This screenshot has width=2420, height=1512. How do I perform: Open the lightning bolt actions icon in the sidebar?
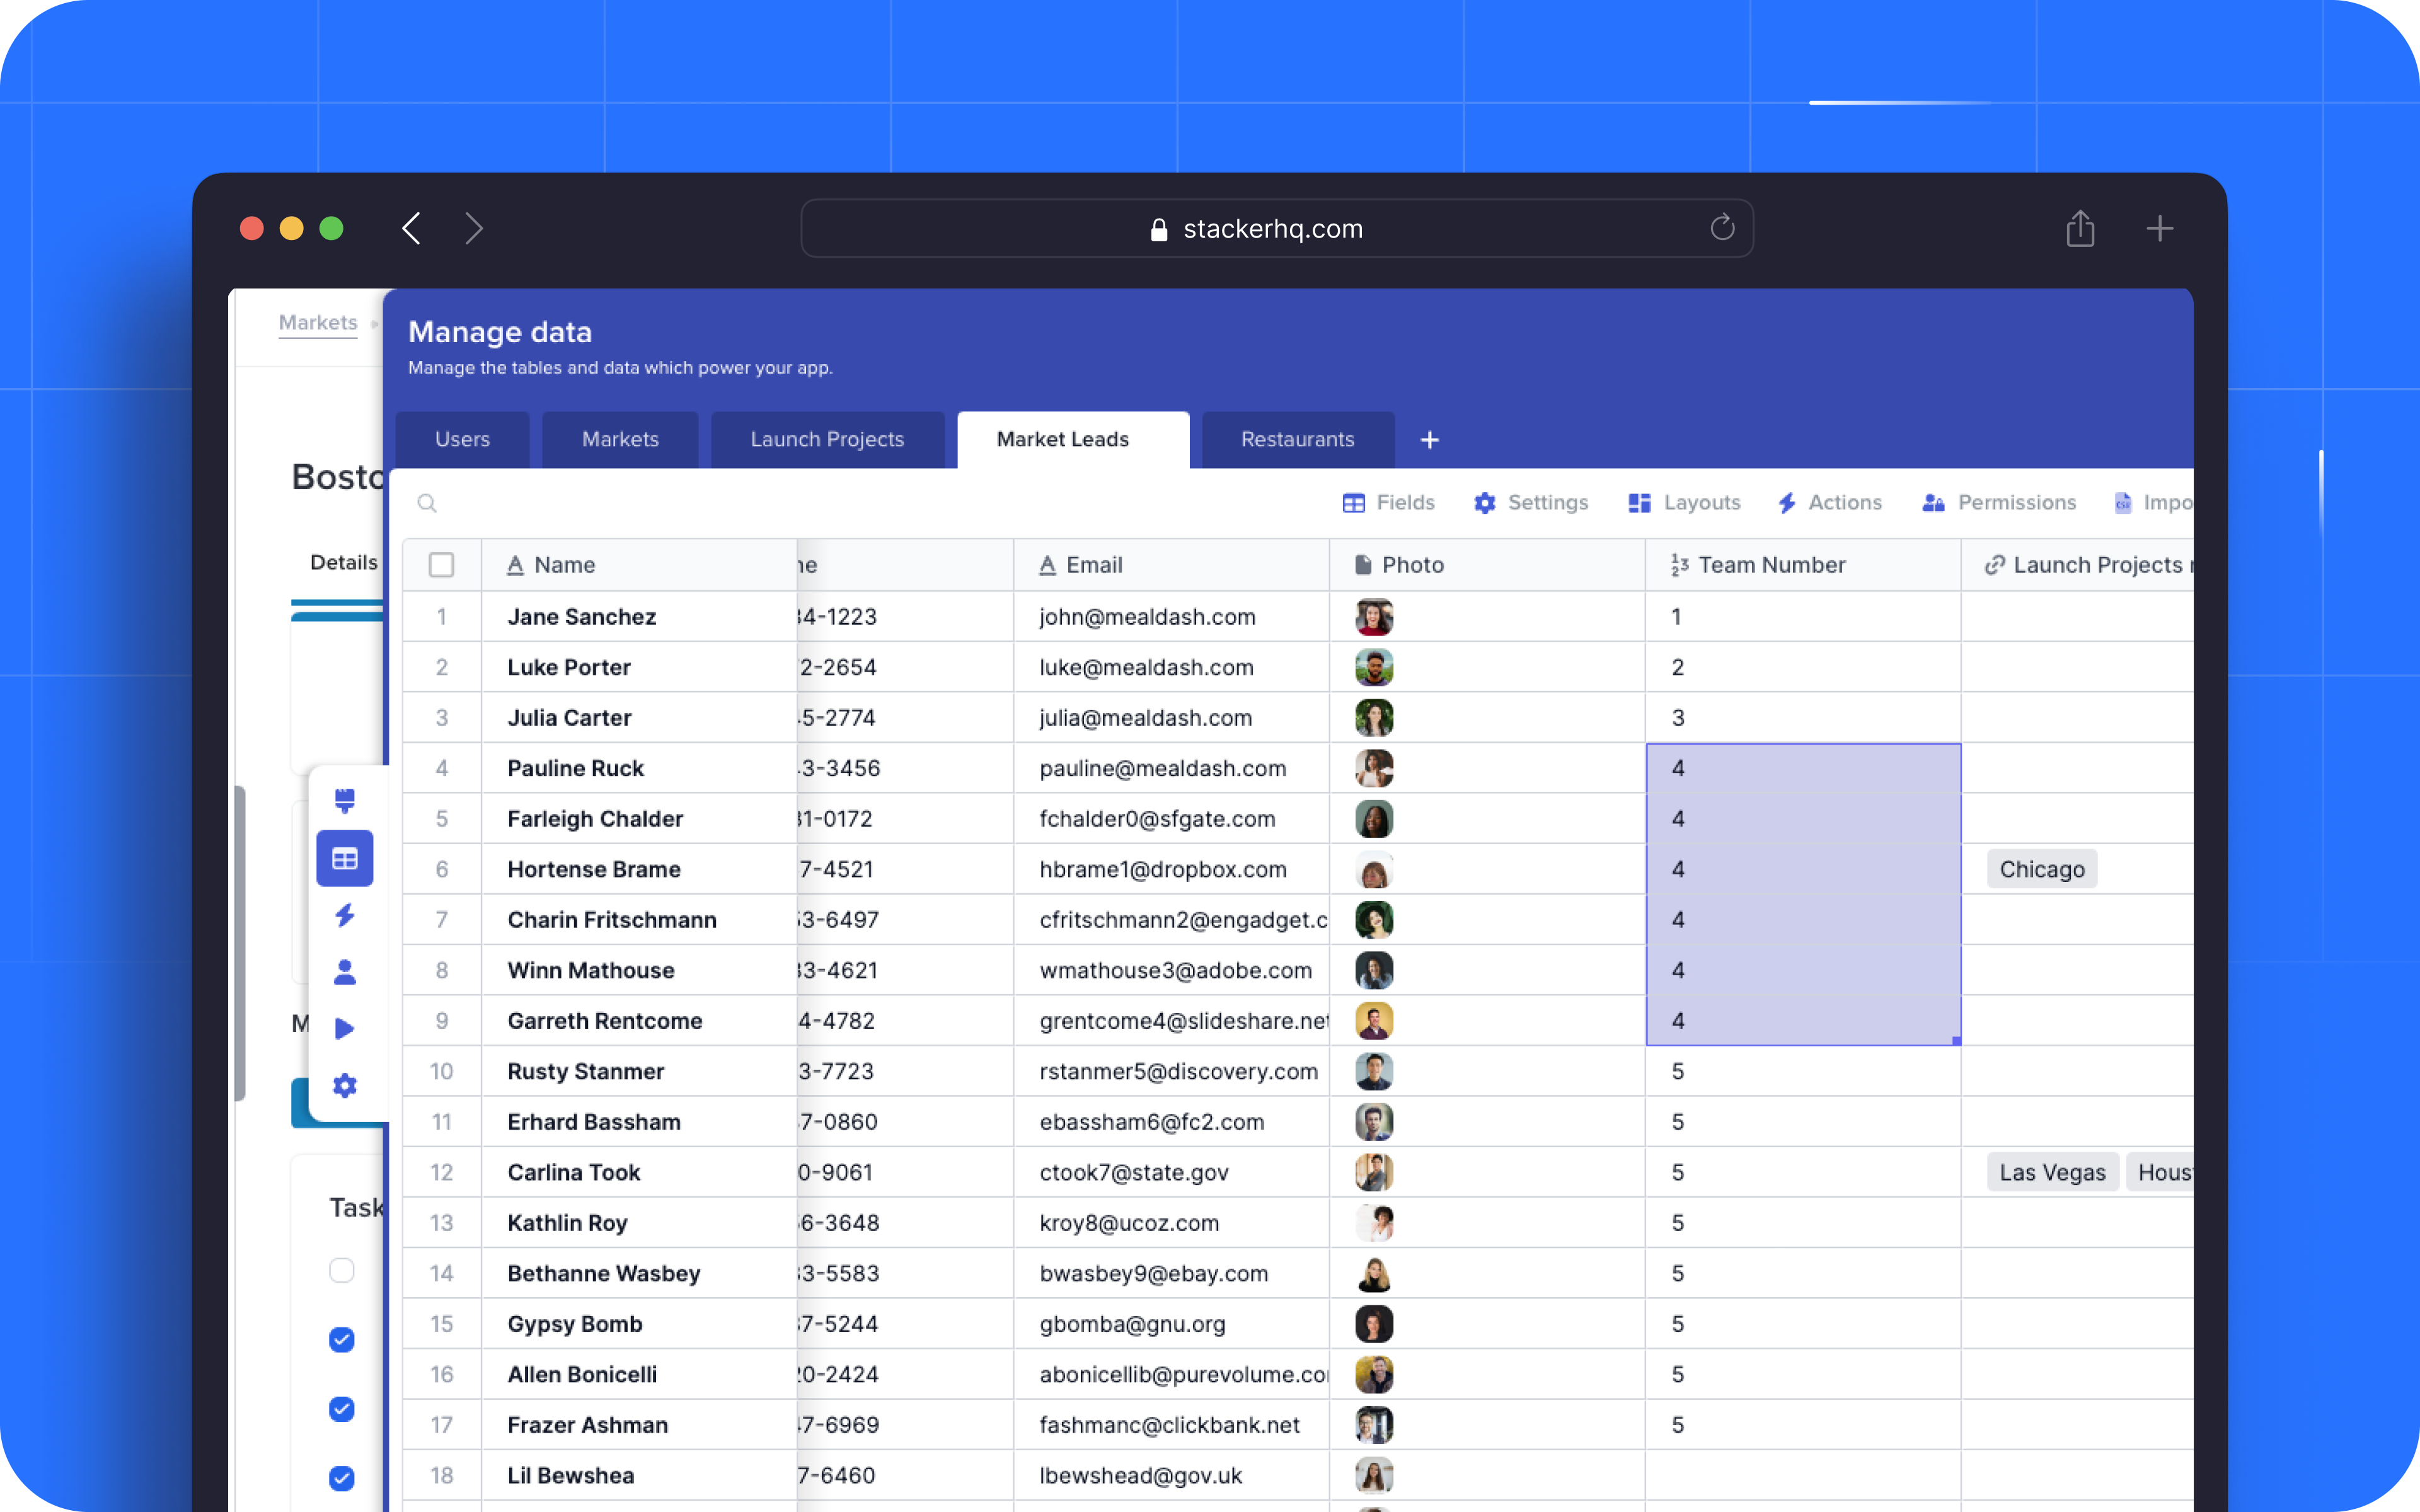click(345, 915)
